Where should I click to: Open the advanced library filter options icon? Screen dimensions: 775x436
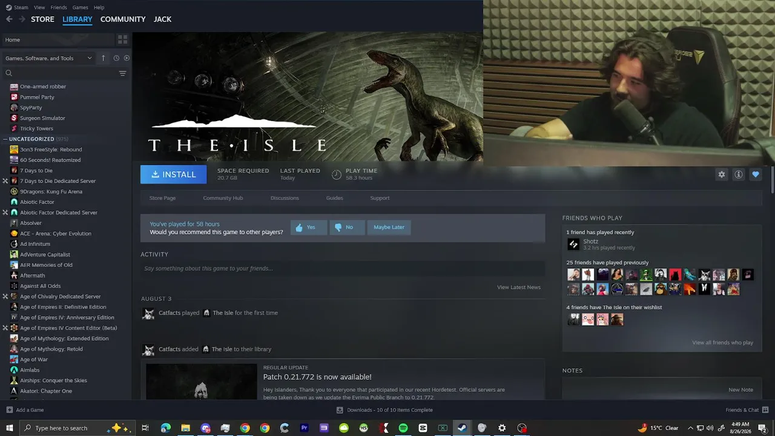[123, 73]
